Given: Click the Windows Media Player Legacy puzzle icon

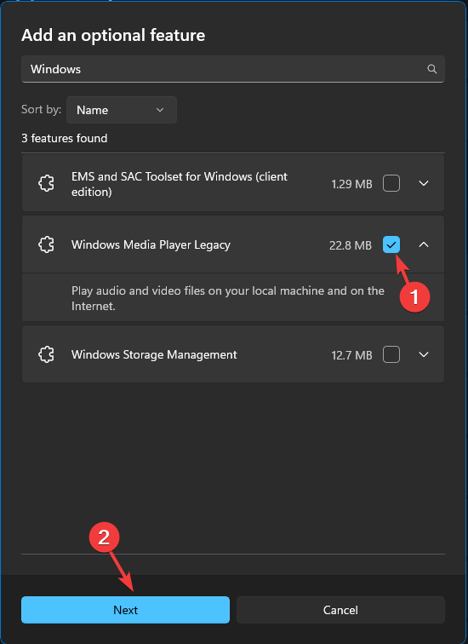Looking at the screenshot, I should coord(46,244).
